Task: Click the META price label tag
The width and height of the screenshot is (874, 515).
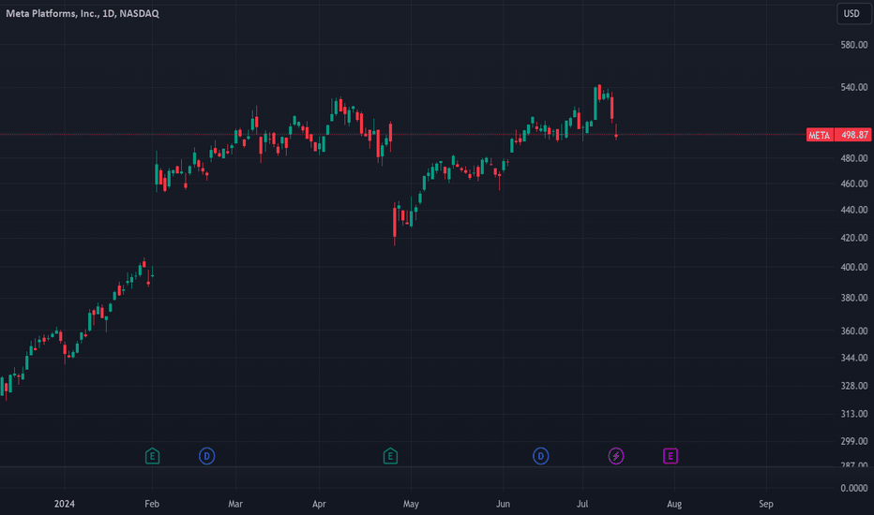Action: pos(820,135)
